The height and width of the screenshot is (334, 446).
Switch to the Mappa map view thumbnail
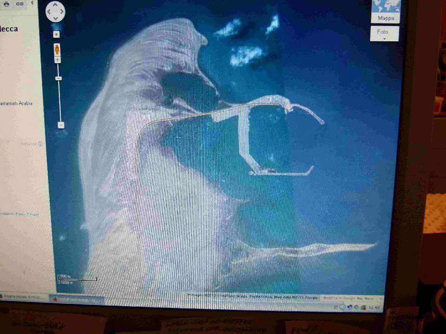pos(386,11)
